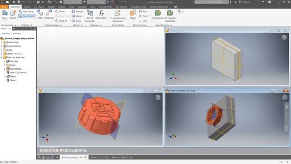Switch to the View ribbon tab
The height and width of the screenshot is (164, 291).
pyautogui.click(x=92, y=7)
